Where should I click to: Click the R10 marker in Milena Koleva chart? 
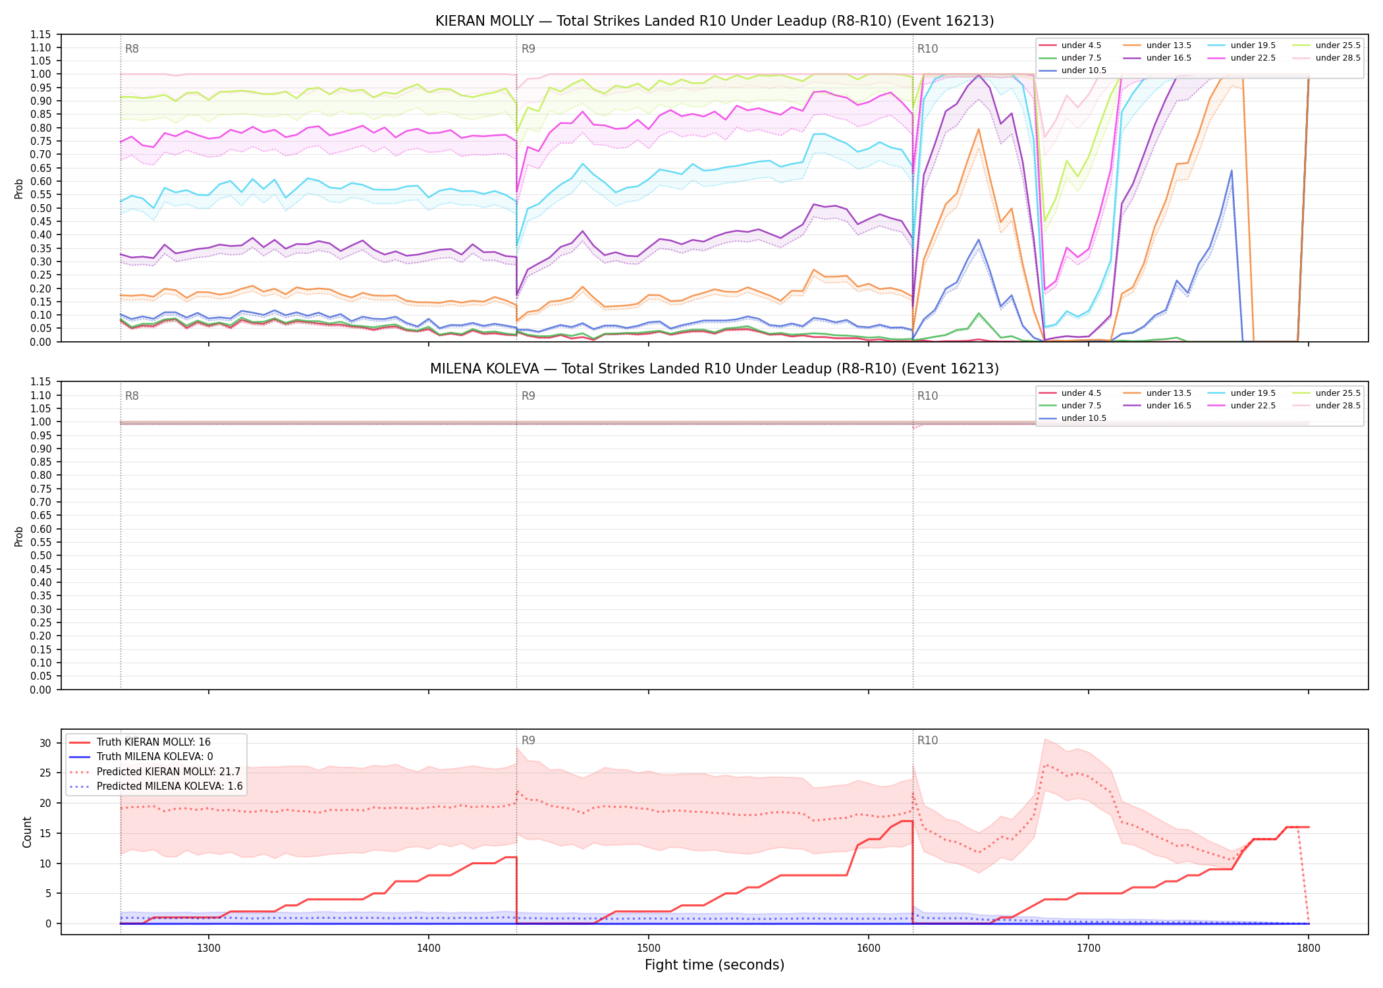[x=927, y=396]
